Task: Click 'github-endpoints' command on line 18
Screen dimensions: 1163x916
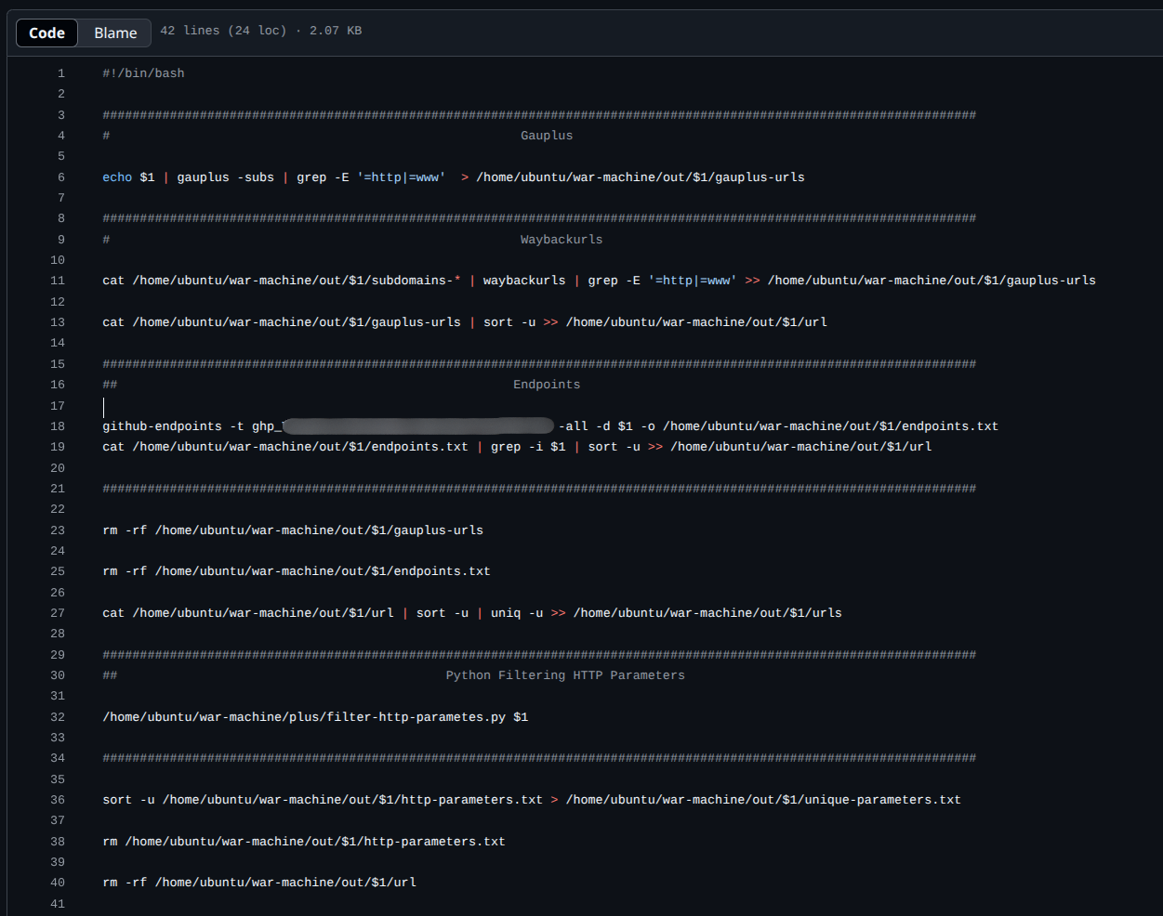Action: 162,426
